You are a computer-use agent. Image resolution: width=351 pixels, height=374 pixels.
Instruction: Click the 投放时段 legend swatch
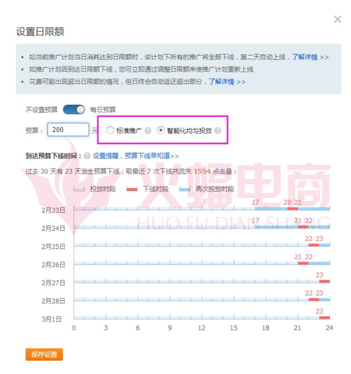click(79, 189)
